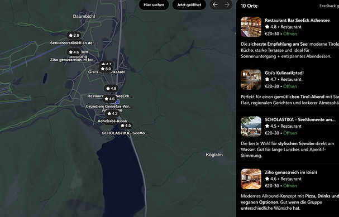Select the 4.6 pin above Gründlers Genießer-Wirtshaus
The height and width of the screenshot is (217, 339).
(109, 99)
